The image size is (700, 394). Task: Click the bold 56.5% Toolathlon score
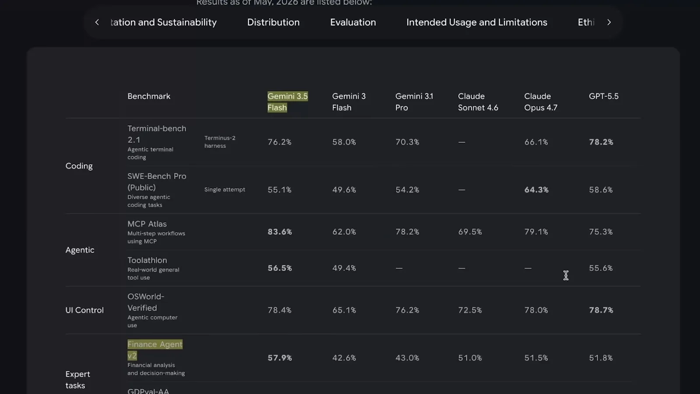(x=280, y=268)
